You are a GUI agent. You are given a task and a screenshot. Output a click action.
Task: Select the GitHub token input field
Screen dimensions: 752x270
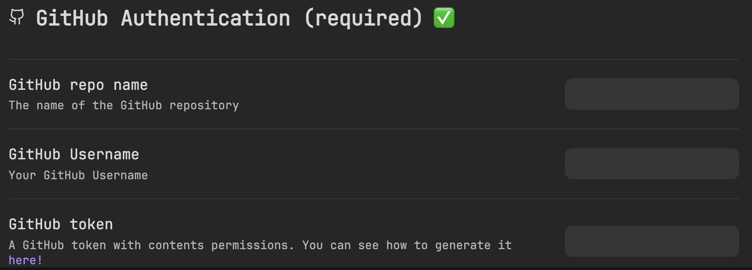[x=651, y=241]
